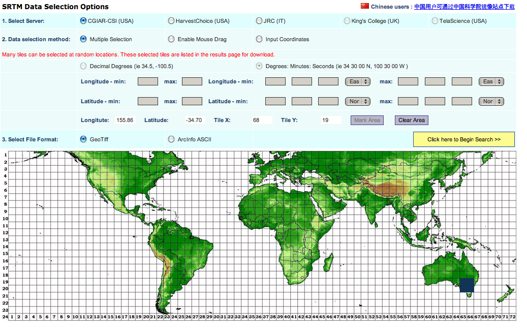527x330 pixels.
Task: Click the Chinese flag icon
Action: click(x=364, y=6)
